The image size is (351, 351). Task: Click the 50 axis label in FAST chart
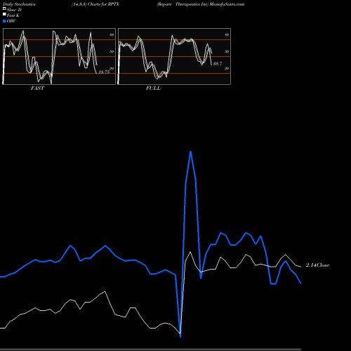pos(112,51)
